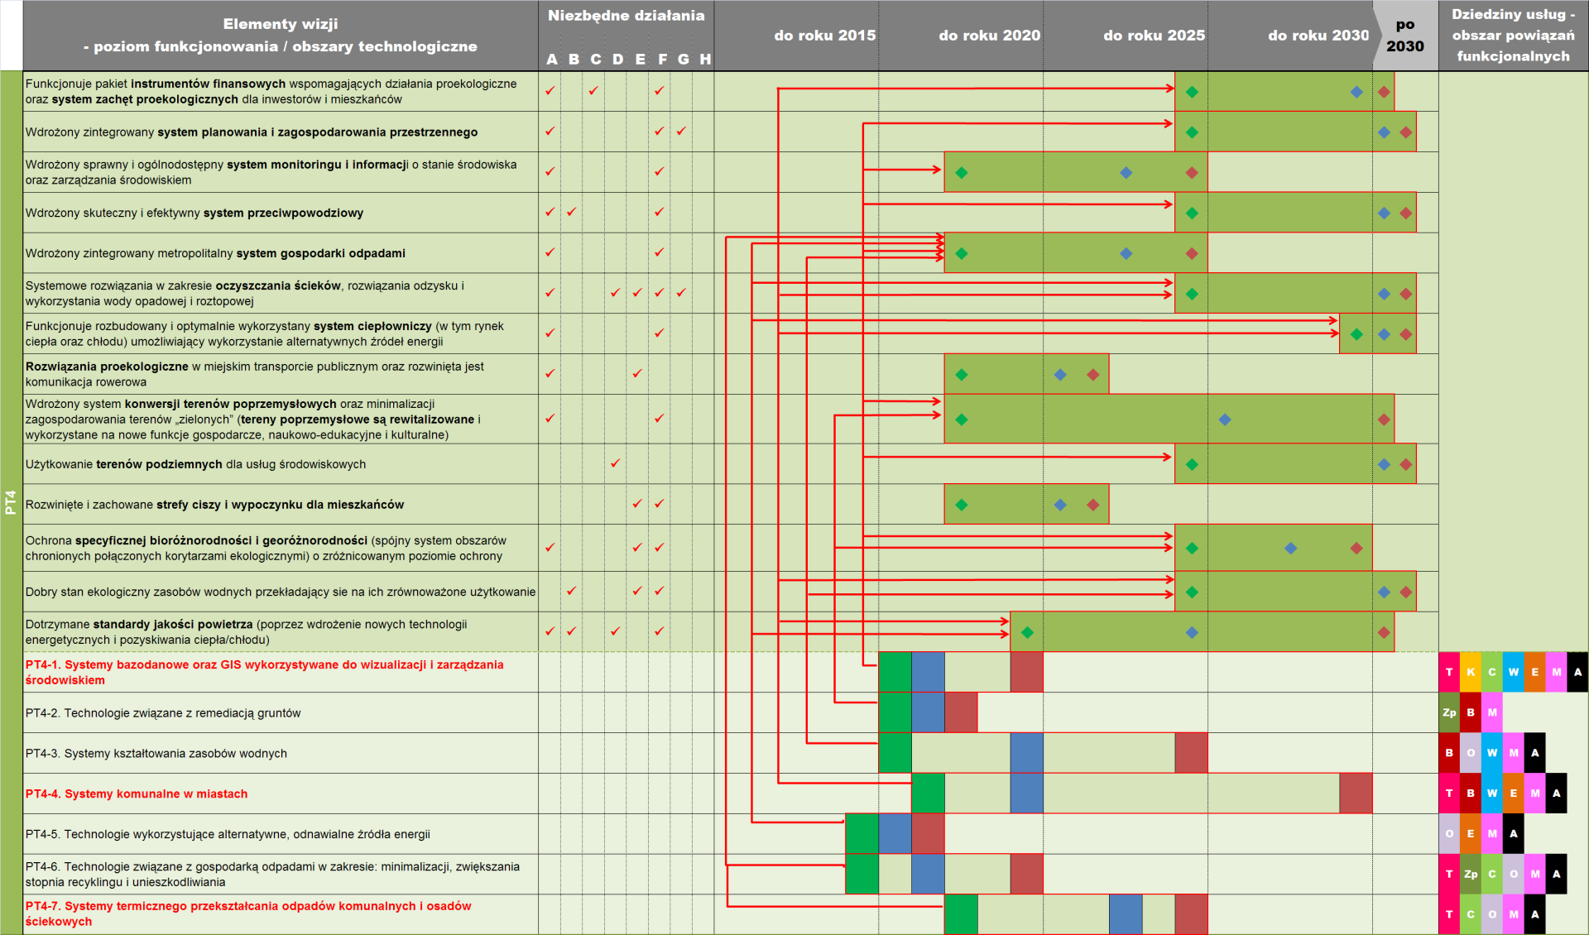The height and width of the screenshot is (935, 1589).
Task: Click 'PT4-7. Systemy termicznego przekształcania odpadów' title
Action: [x=248, y=913]
